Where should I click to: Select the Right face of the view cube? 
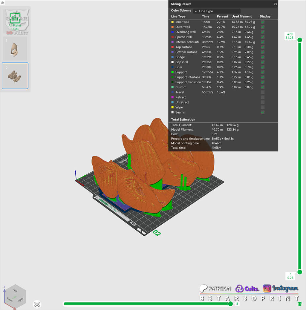(20, 300)
